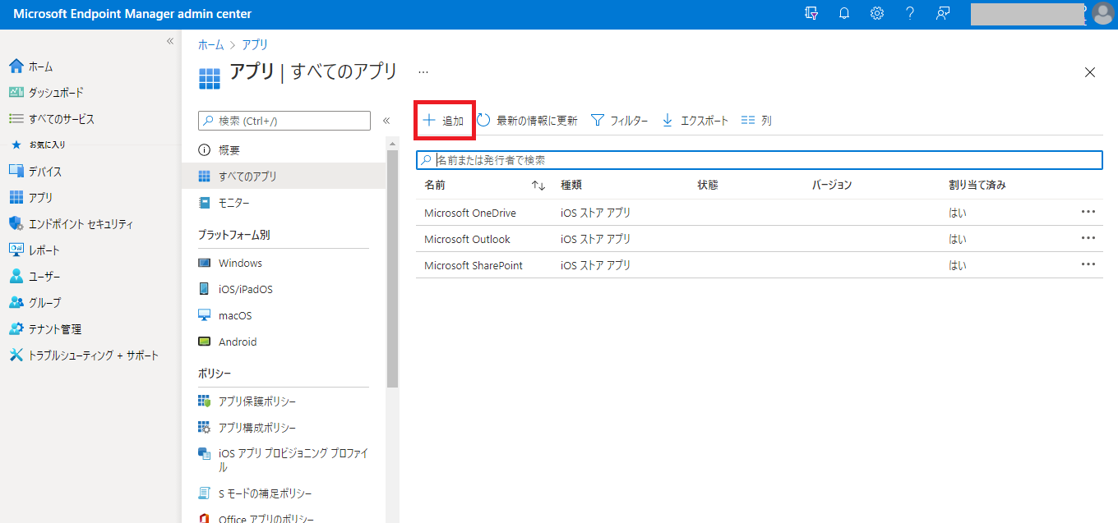Open the Microsoft SharePoint app row

[760, 265]
